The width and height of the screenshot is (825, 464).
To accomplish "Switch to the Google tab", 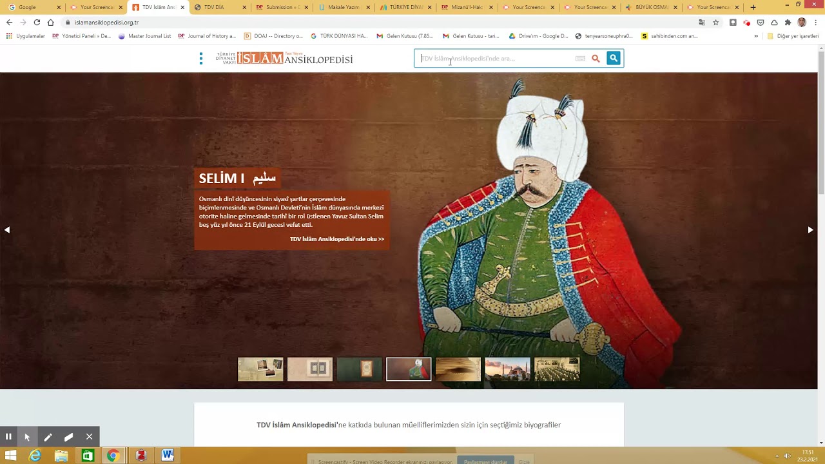I will tap(32, 8).
